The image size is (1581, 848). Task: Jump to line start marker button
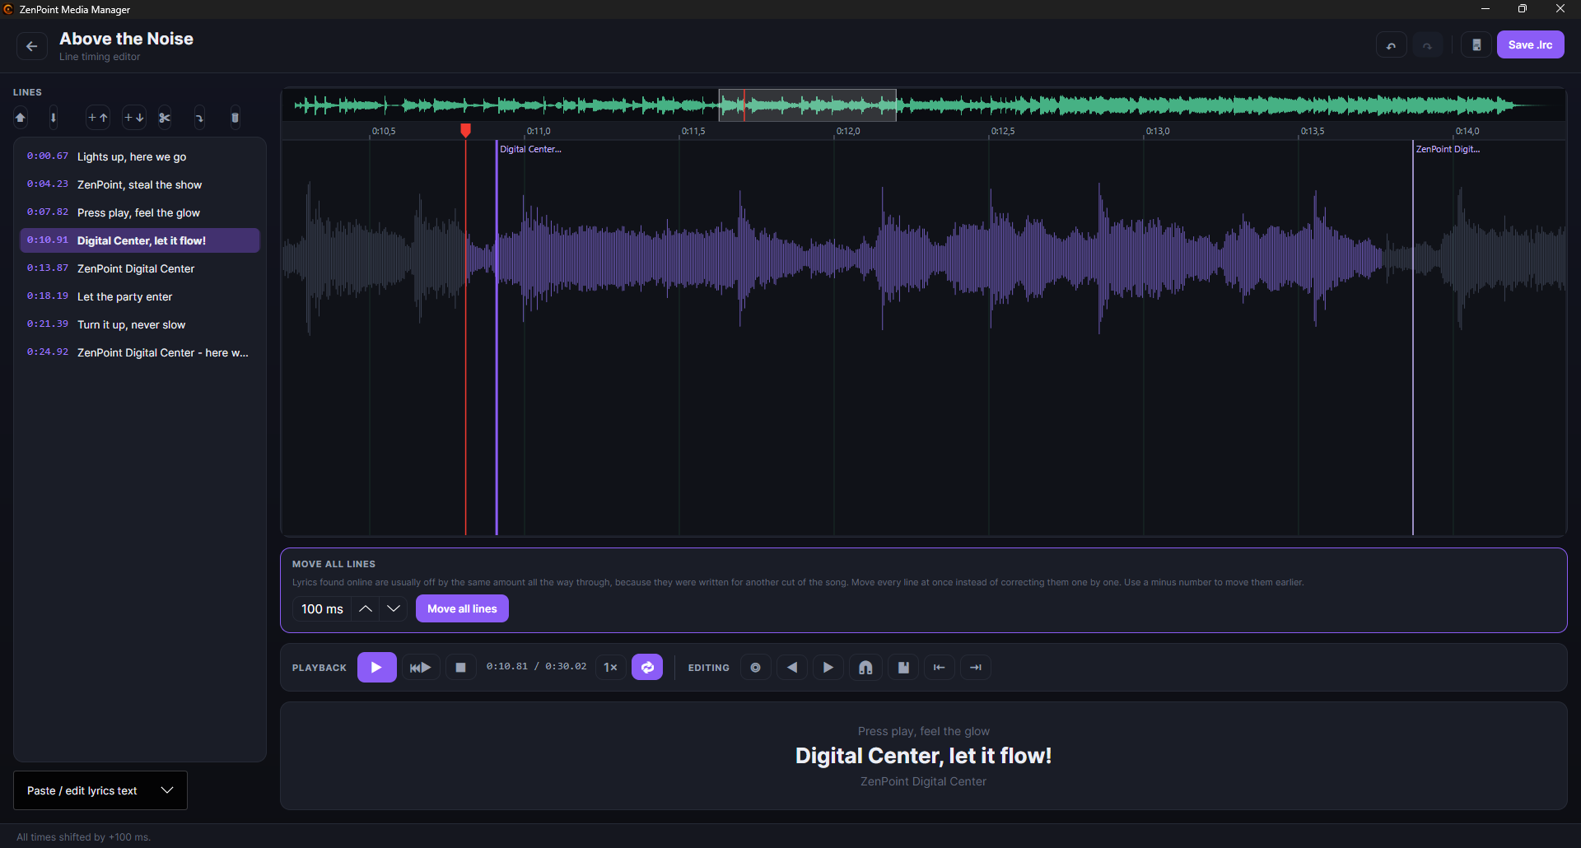pyautogui.click(x=939, y=668)
